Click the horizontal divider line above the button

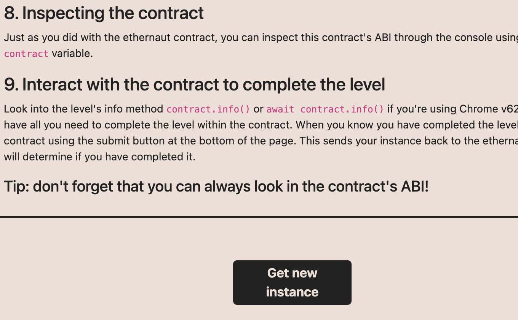click(x=259, y=217)
